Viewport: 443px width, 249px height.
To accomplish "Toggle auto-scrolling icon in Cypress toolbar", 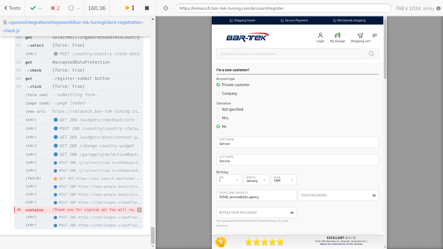I will pyautogui.click(x=130, y=8).
